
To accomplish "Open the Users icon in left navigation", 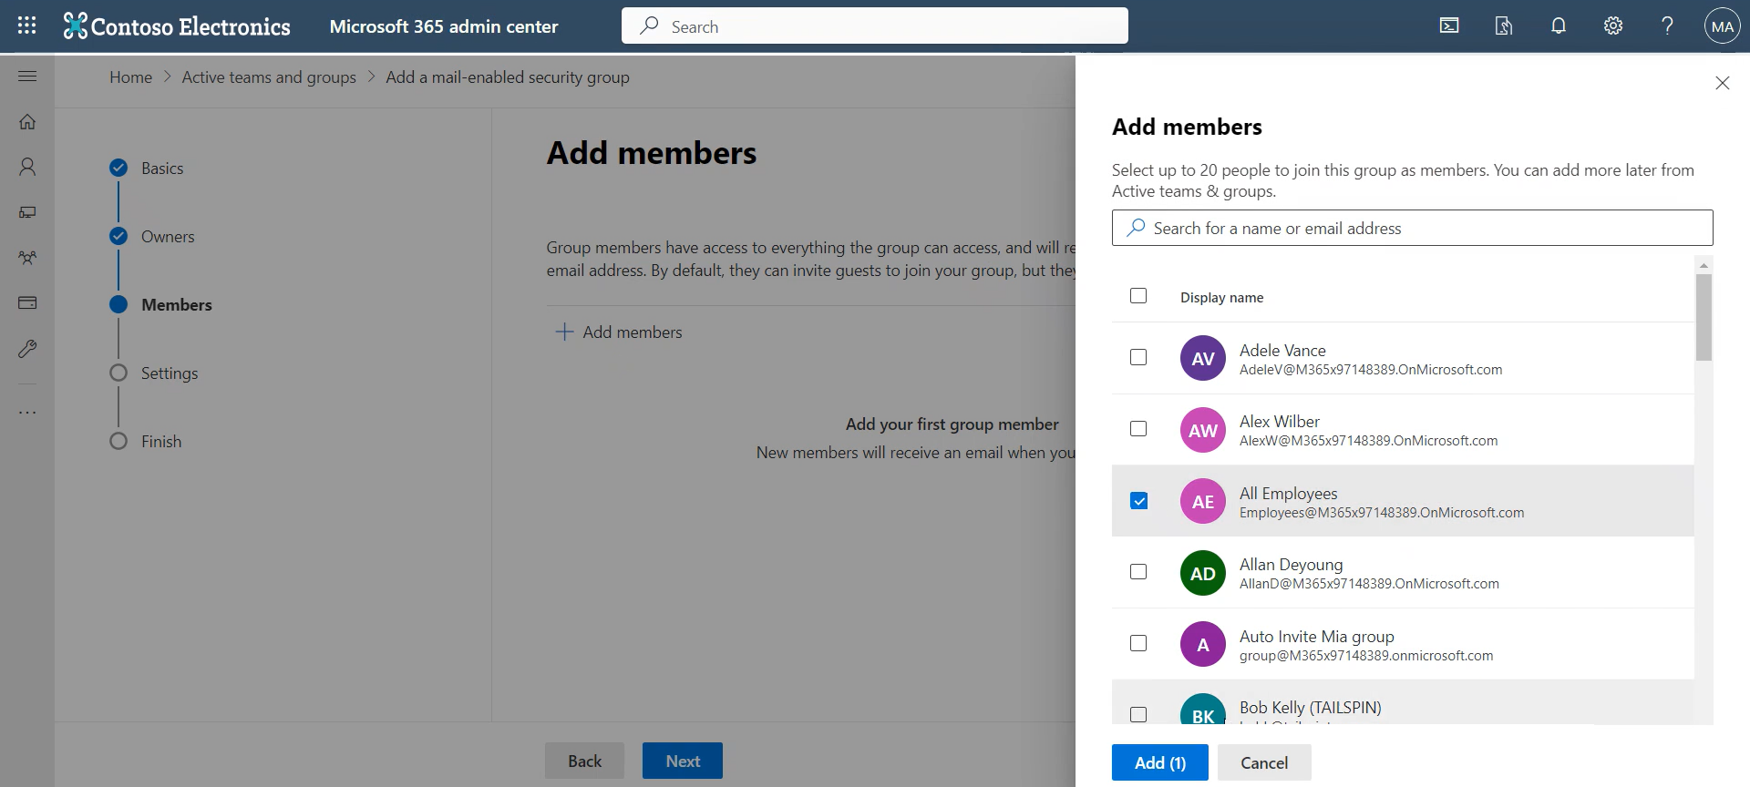I will coord(27,167).
